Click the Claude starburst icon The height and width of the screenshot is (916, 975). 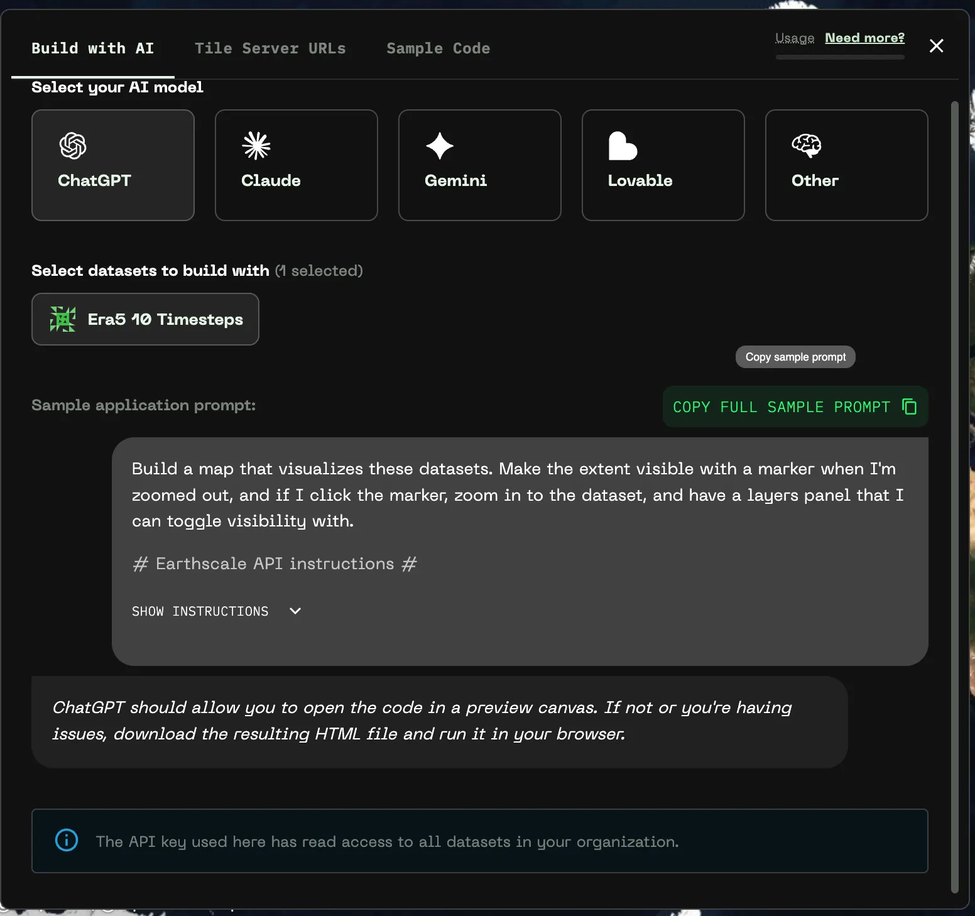pos(256,146)
